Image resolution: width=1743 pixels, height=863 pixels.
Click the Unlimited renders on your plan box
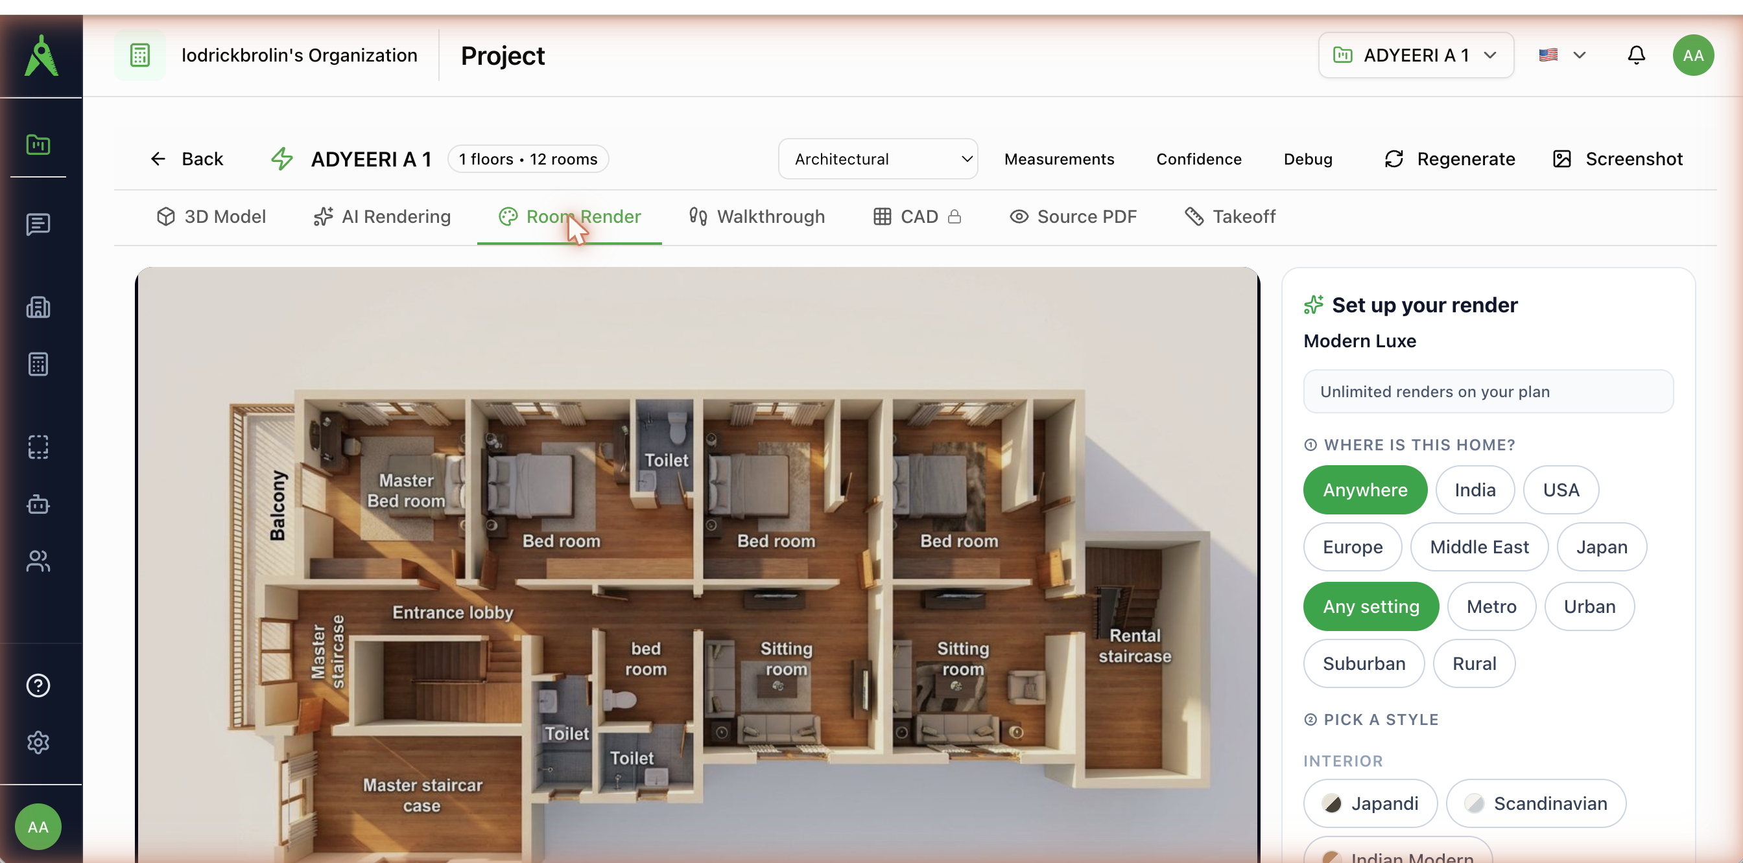click(1488, 391)
